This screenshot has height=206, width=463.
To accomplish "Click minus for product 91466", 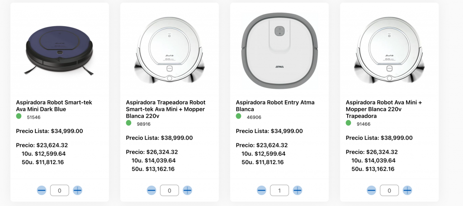I will tap(371, 191).
